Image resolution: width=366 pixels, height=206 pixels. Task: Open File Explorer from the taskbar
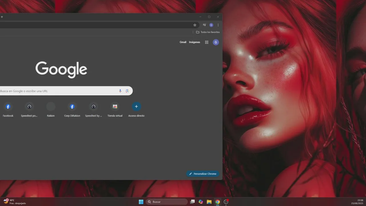tap(209, 202)
